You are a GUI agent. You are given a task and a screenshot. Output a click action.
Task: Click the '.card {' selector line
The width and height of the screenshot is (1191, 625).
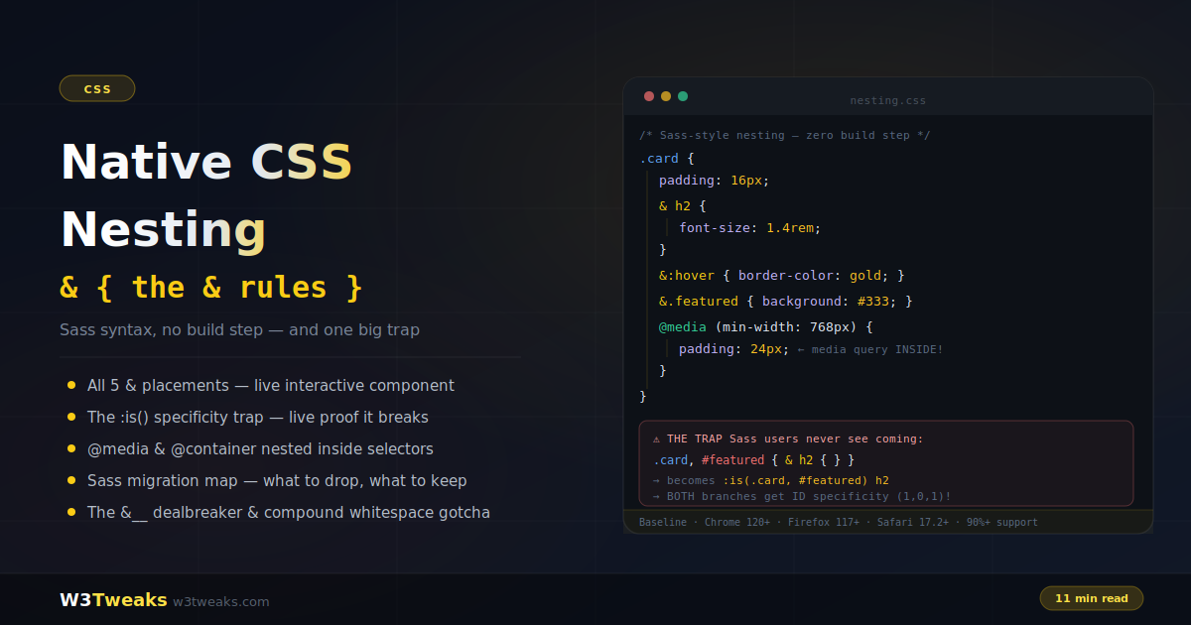667,158
